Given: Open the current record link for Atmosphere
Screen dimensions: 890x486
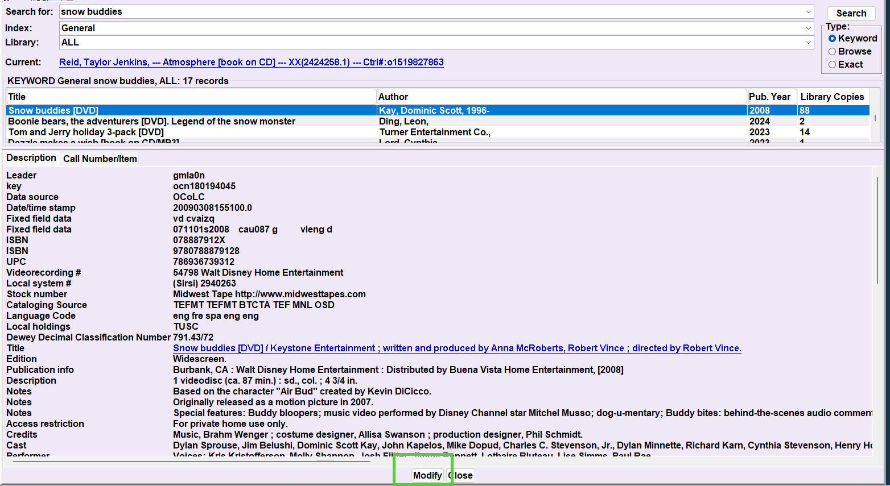Looking at the screenshot, I should pos(251,62).
